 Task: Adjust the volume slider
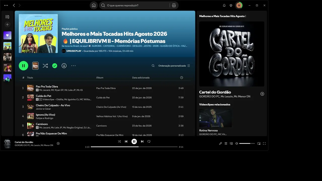[x=247, y=144]
